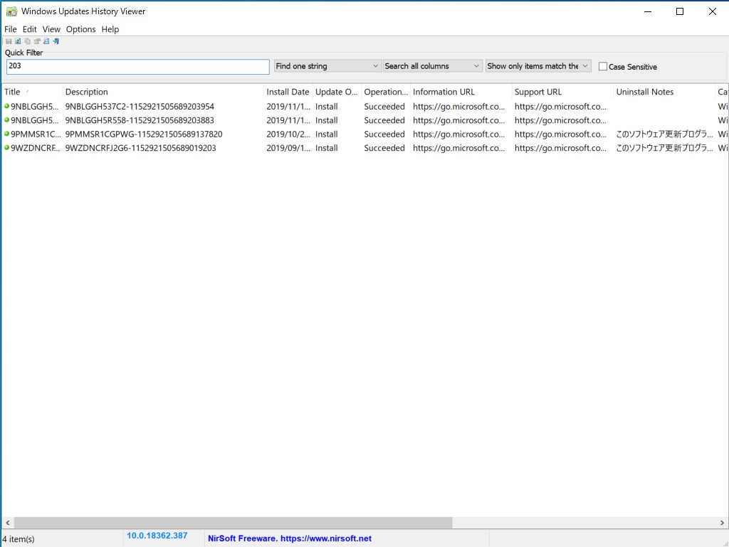Sort by the Update O... column header
Image resolution: width=729 pixels, height=547 pixels.
click(x=337, y=92)
